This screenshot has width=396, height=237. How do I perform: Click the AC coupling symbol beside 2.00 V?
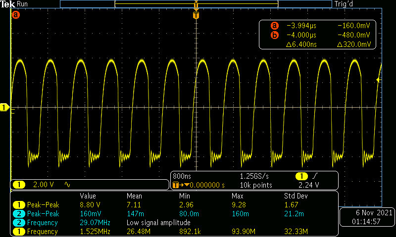click(67, 185)
